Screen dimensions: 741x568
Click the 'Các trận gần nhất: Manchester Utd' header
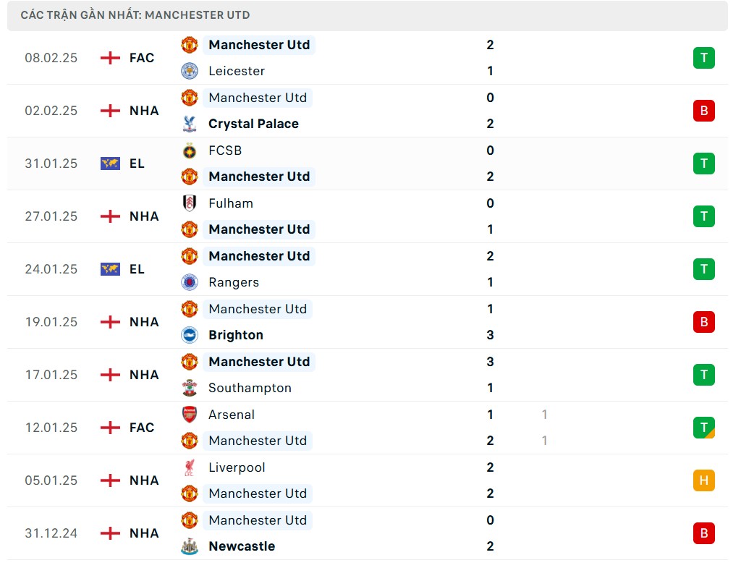point(135,15)
